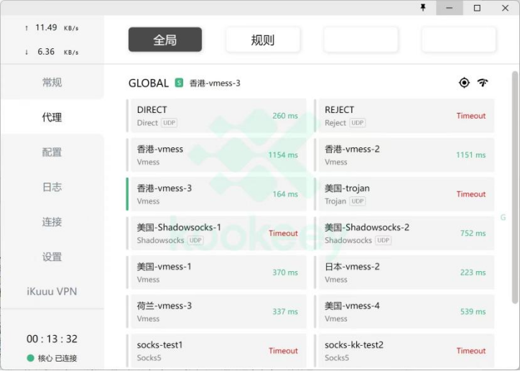Open the 设置 settings page
The image size is (520, 371).
(52, 257)
